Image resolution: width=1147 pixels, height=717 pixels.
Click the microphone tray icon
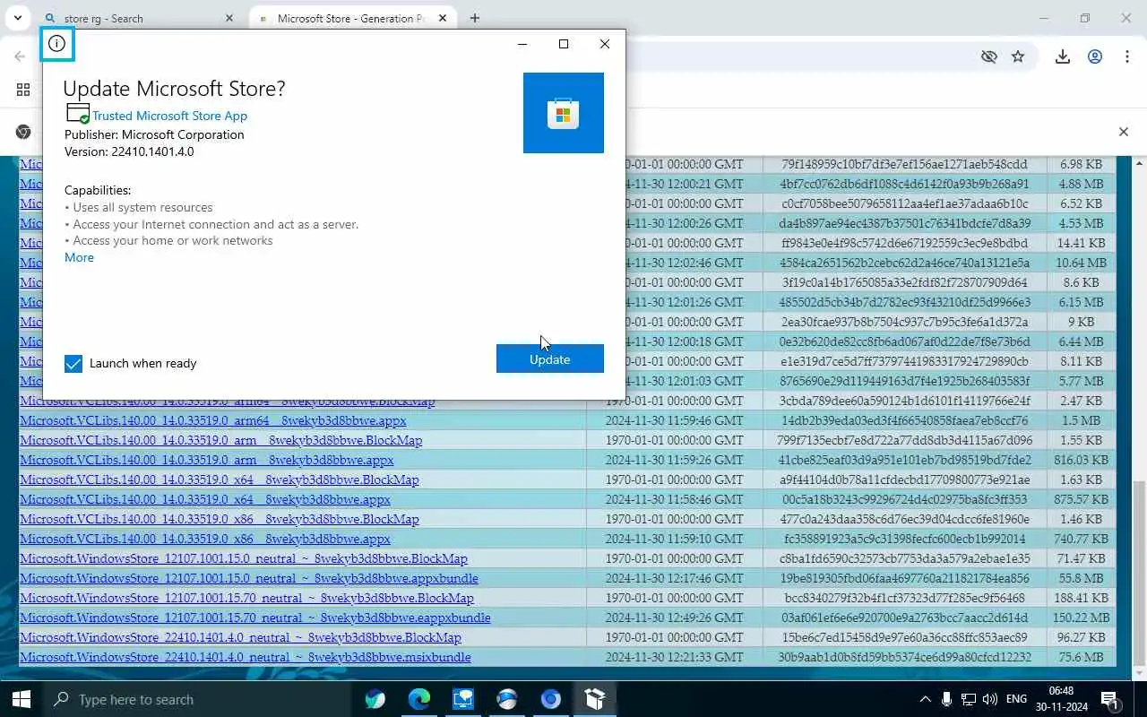pyautogui.click(x=947, y=699)
